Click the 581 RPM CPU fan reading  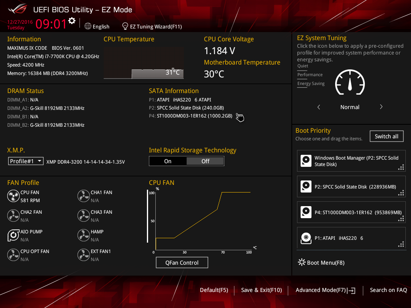30,201
